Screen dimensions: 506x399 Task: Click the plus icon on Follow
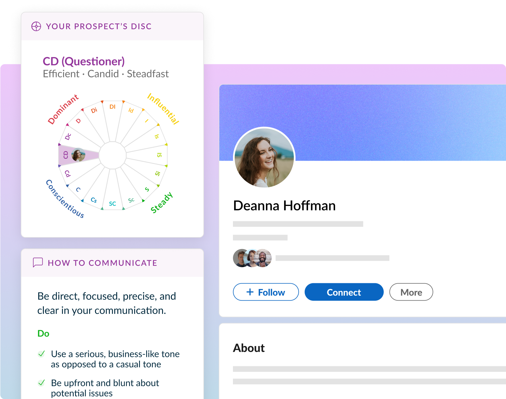[x=250, y=292]
